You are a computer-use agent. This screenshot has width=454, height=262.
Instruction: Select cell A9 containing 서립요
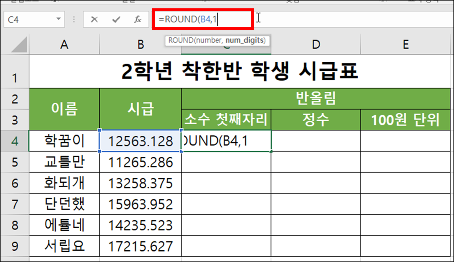click(x=64, y=246)
